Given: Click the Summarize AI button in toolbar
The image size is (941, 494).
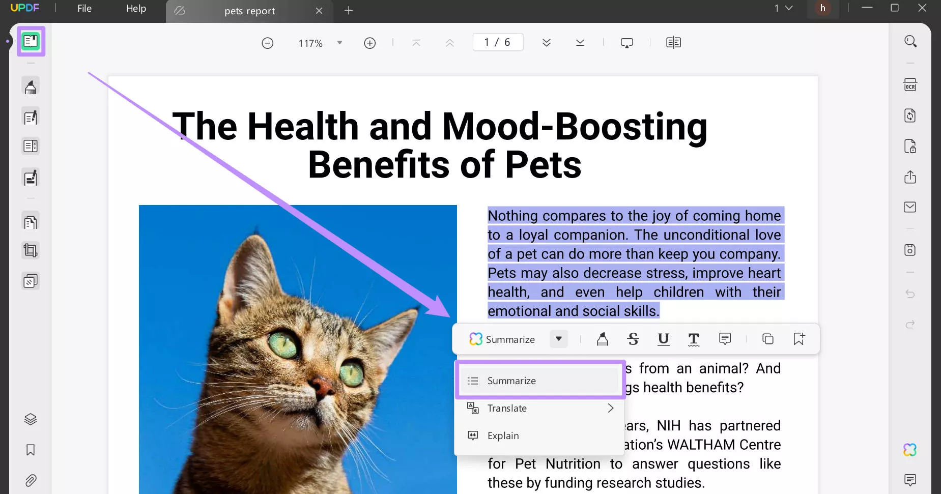Looking at the screenshot, I should 502,339.
